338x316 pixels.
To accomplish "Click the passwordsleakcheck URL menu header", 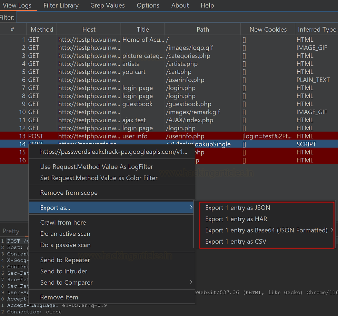I will [x=112, y=152].
